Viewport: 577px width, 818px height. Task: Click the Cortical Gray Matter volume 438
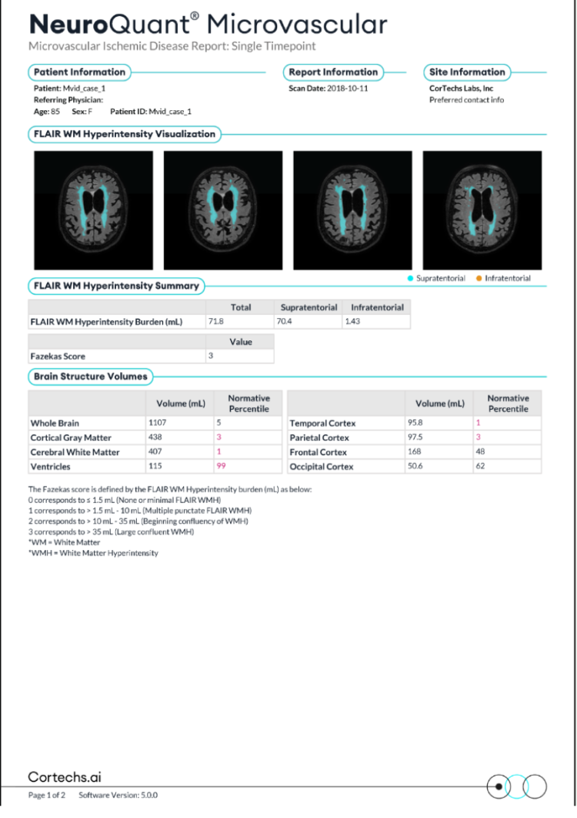click(x=155, y=437)
